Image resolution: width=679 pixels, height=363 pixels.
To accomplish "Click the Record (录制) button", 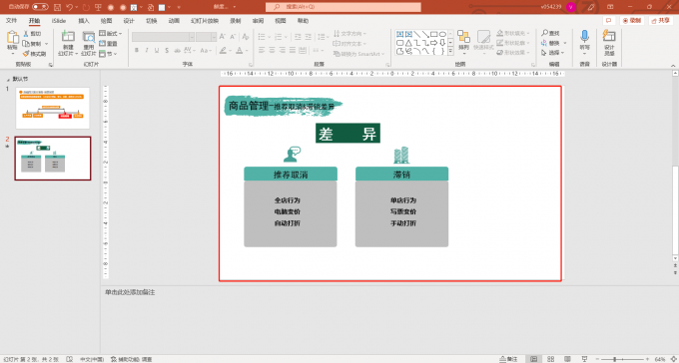I will pos(632,20).
